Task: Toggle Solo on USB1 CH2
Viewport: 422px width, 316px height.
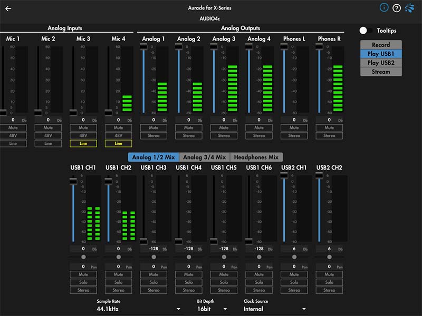Action: (x=118, y=282)
